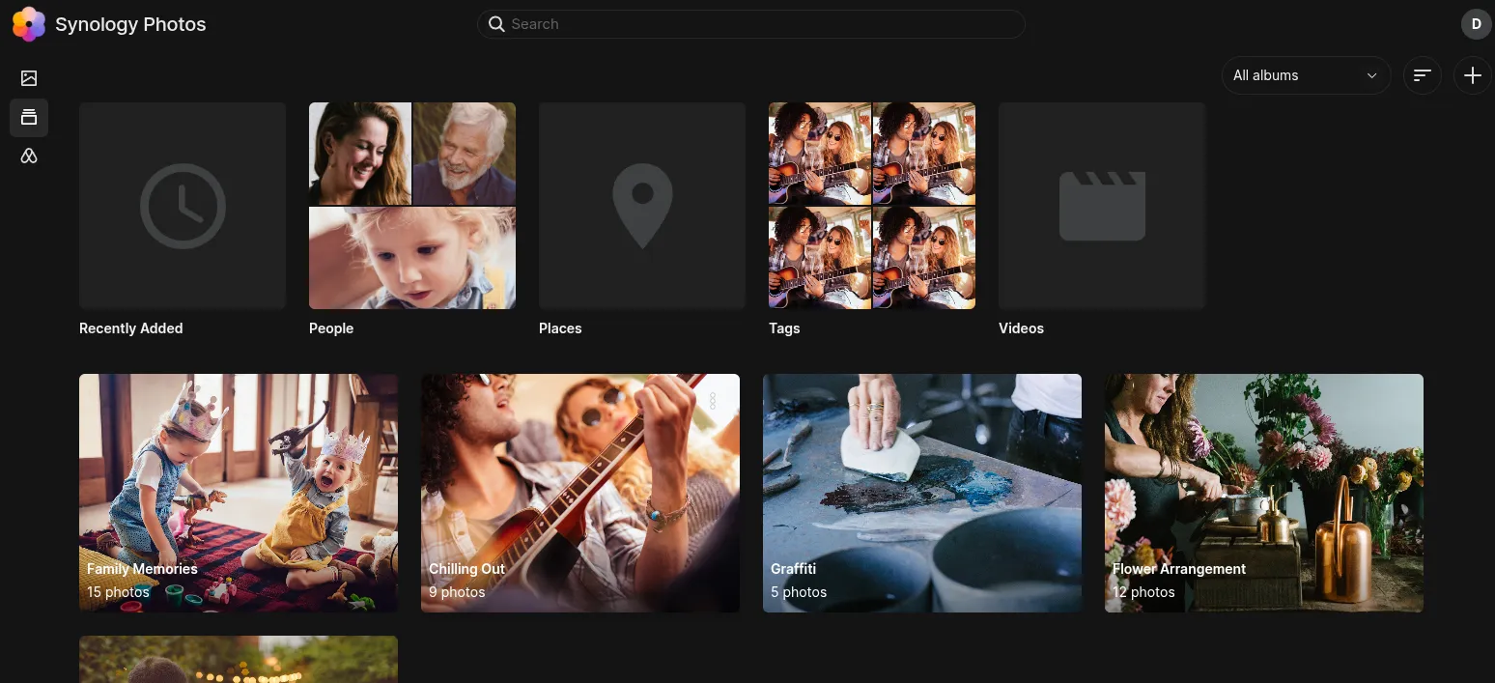The height and width of the screenshot is (683, 1495).
Task: Open the People album
Action: 412,205
